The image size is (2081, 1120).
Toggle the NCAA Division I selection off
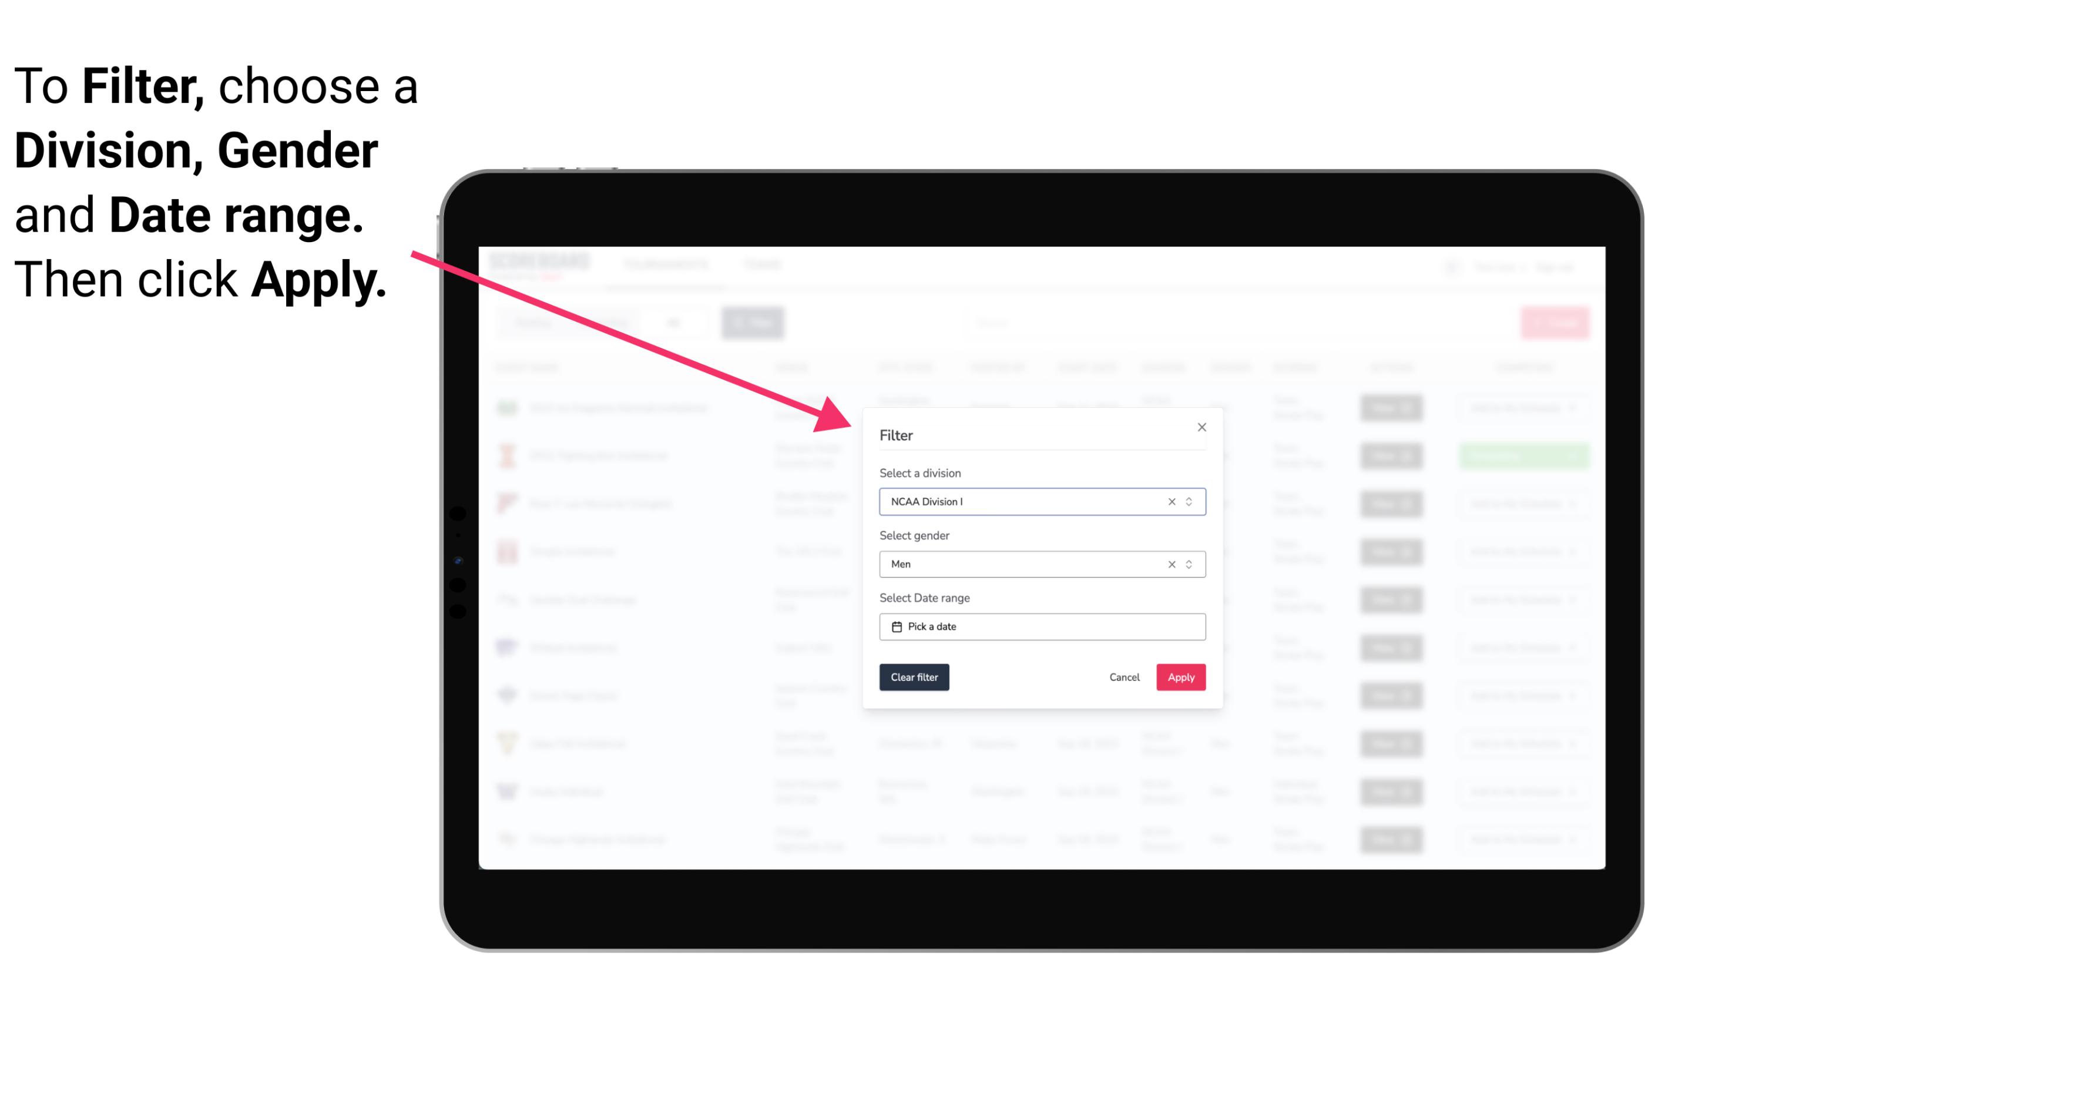(1171, 501)
